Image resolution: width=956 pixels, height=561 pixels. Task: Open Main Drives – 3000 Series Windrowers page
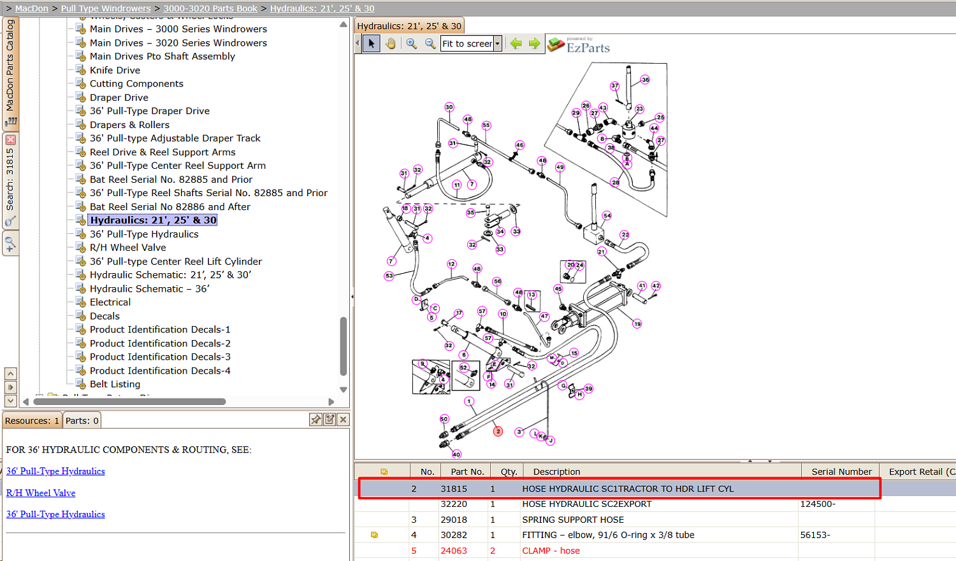click(x=178, y=29)
